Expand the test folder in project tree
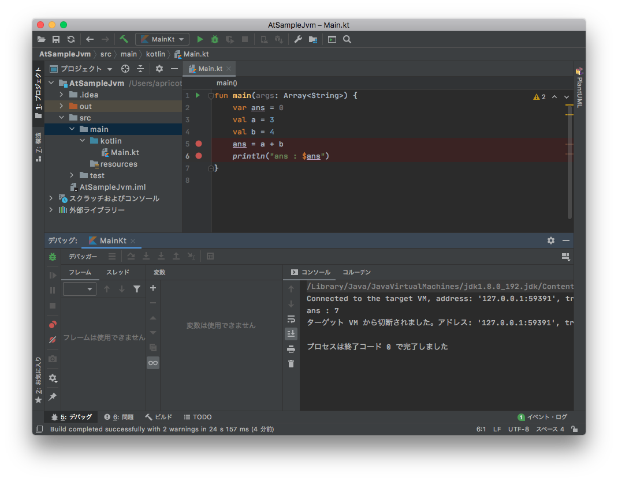 72,175
